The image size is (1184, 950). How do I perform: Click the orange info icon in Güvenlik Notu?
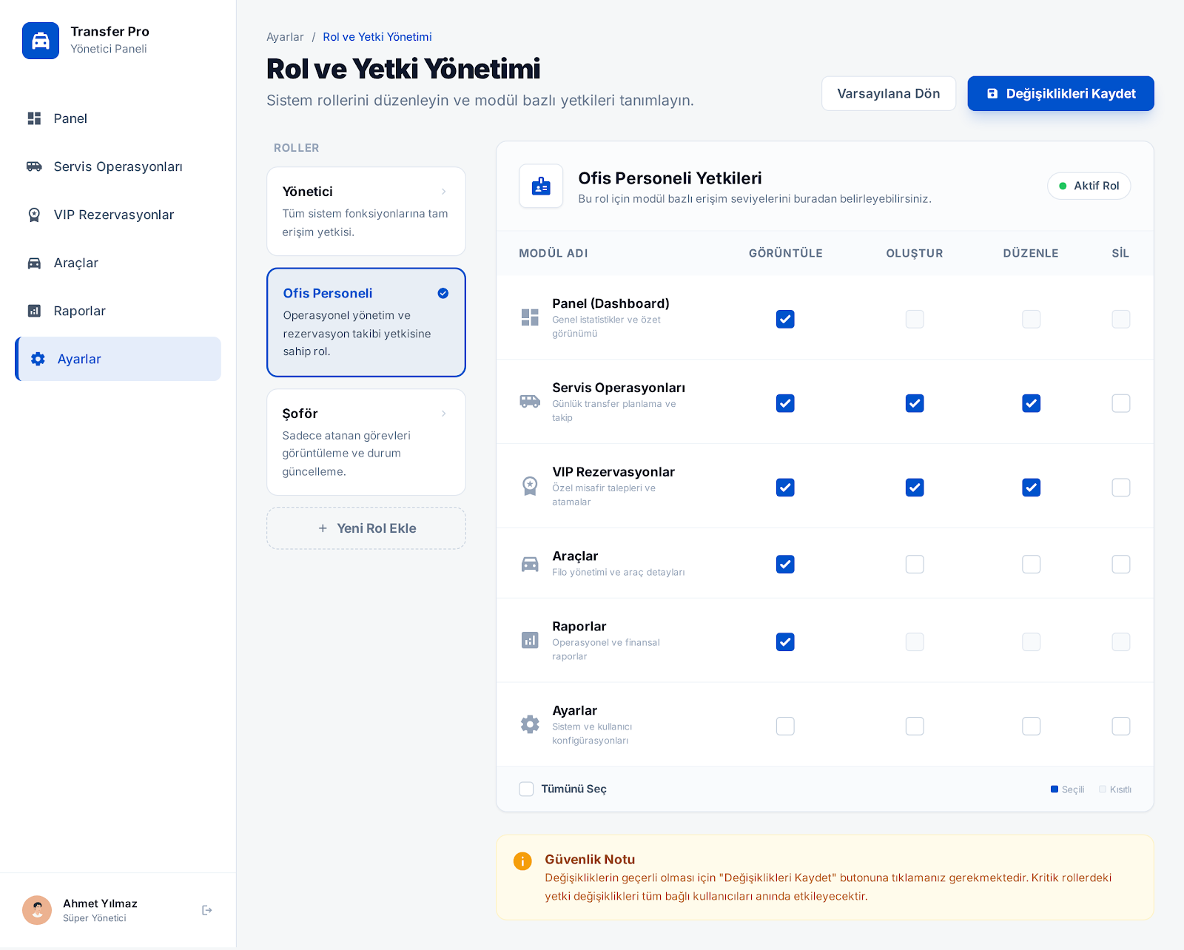pos(522,861)
